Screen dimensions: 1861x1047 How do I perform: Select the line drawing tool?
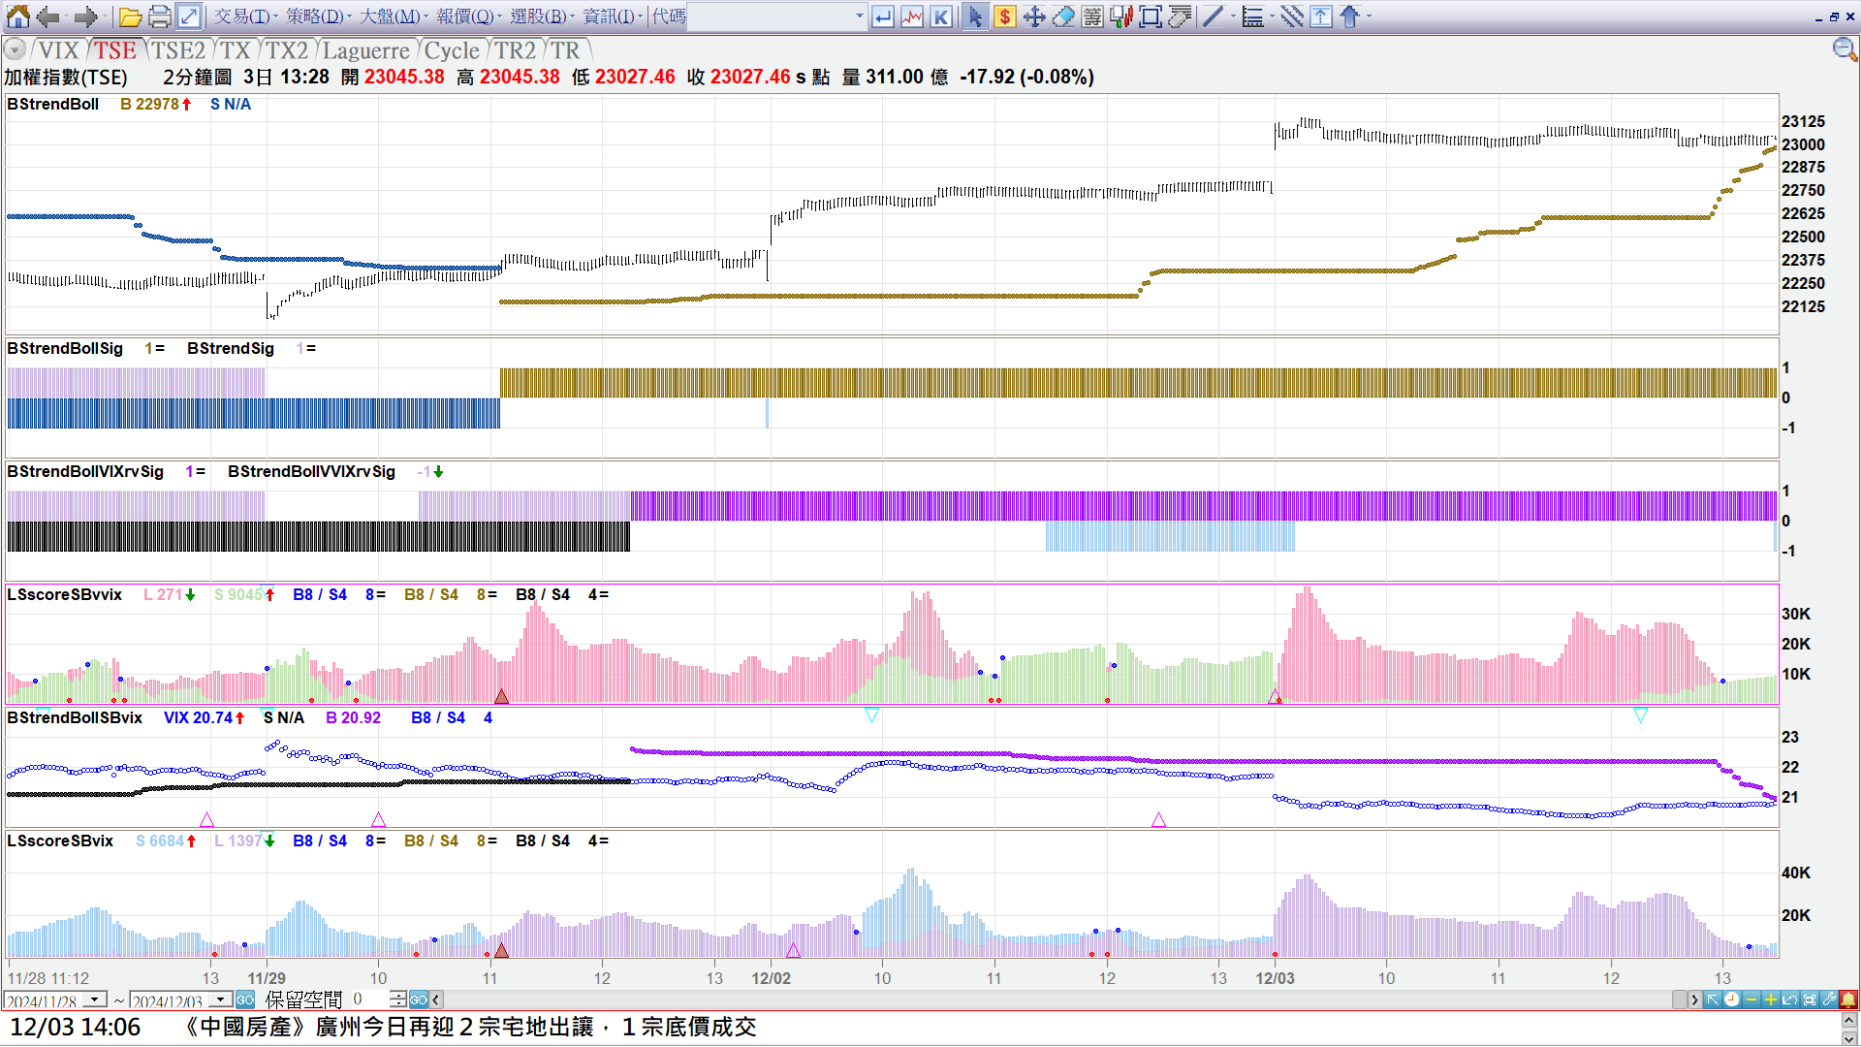click(x=1213, y=16)
